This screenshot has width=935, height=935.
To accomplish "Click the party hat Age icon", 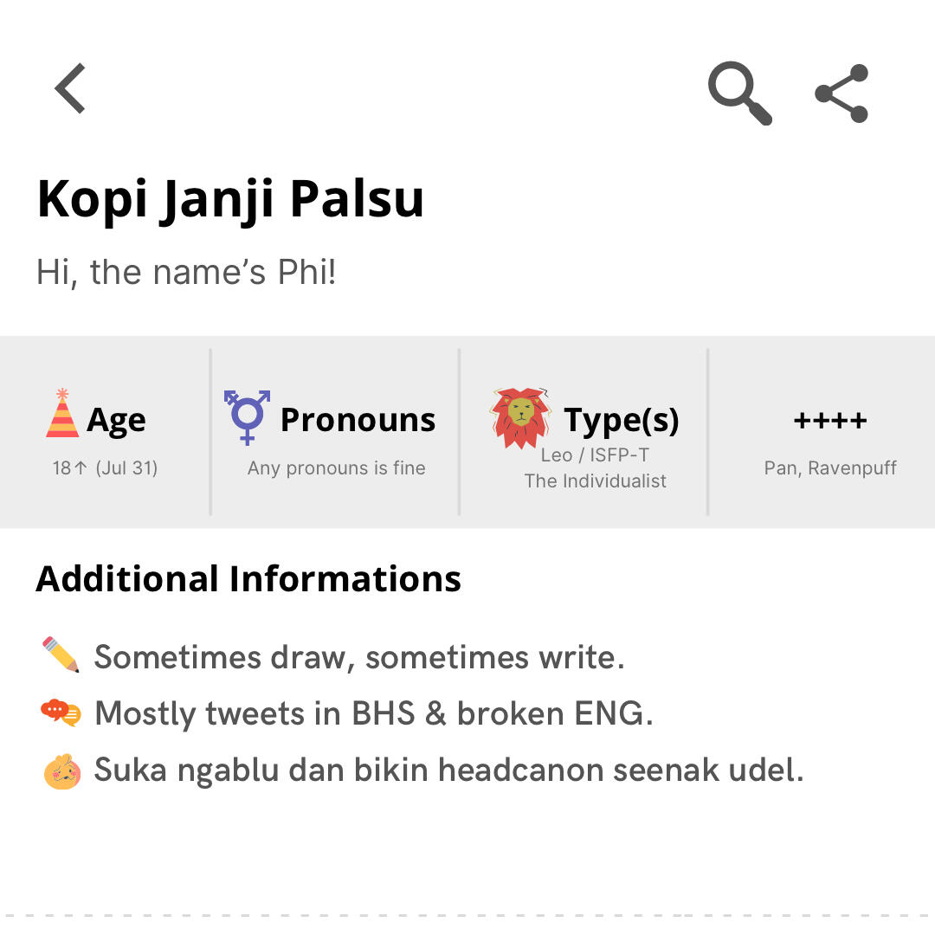I will (62, 414).
